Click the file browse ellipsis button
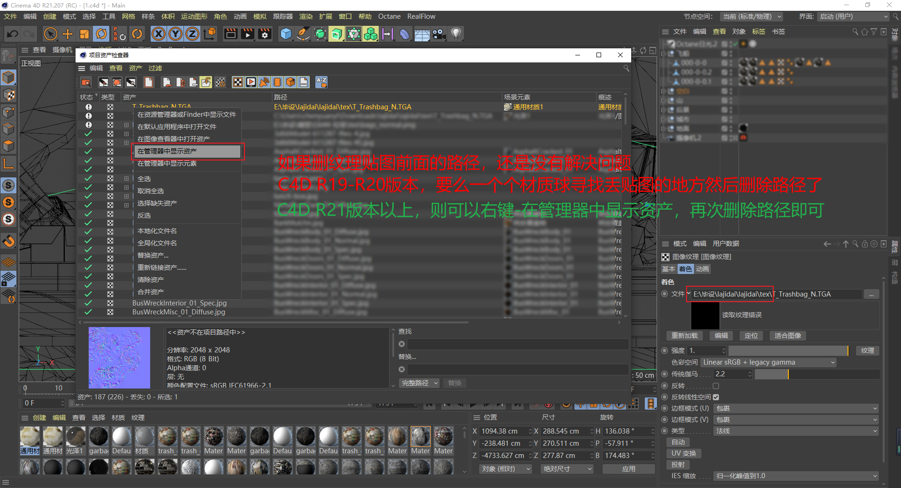 pyautogui.click(x=871, y=294)
